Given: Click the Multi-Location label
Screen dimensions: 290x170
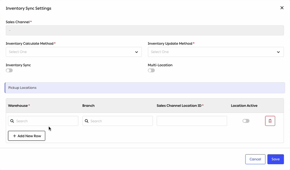Looking at the screenshot, I should (160, 65).
